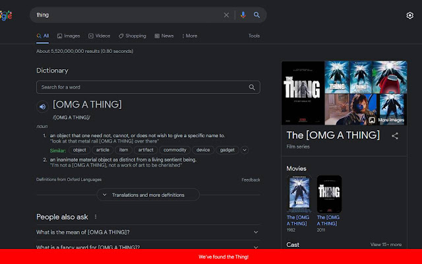Select the similar word gadget

[227, 150]
